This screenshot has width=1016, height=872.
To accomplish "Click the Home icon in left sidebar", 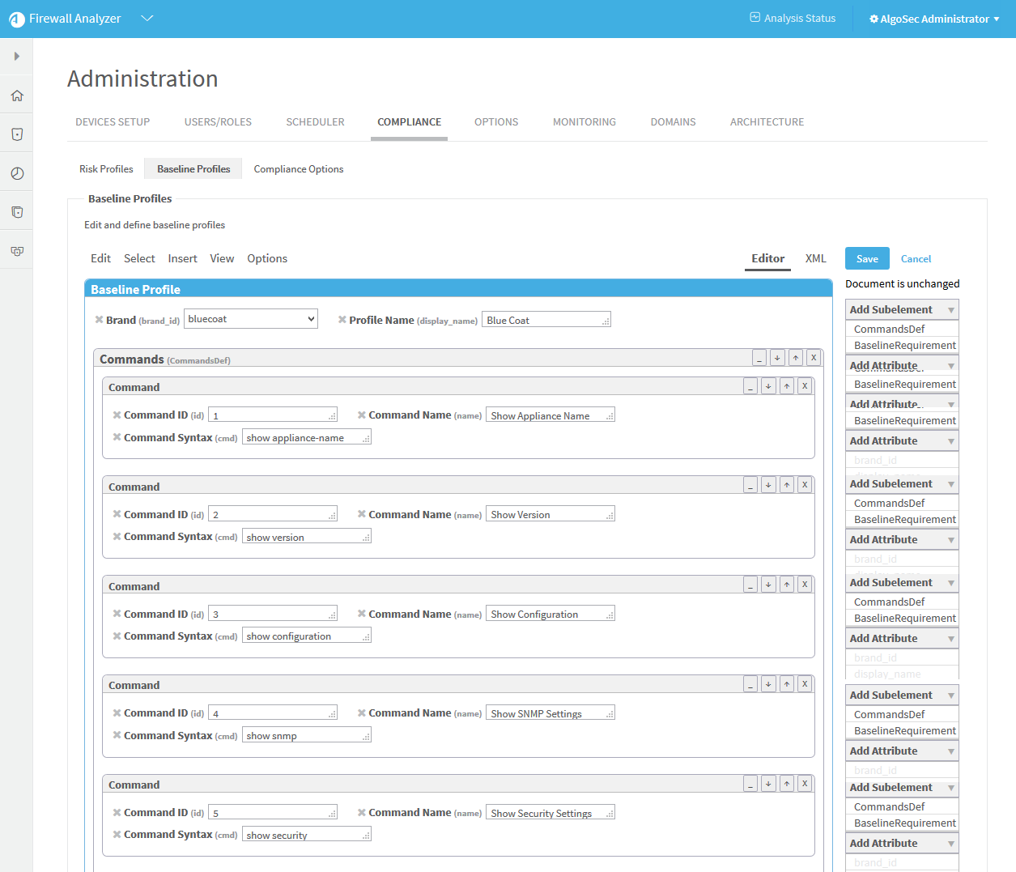I will point(17,96).
